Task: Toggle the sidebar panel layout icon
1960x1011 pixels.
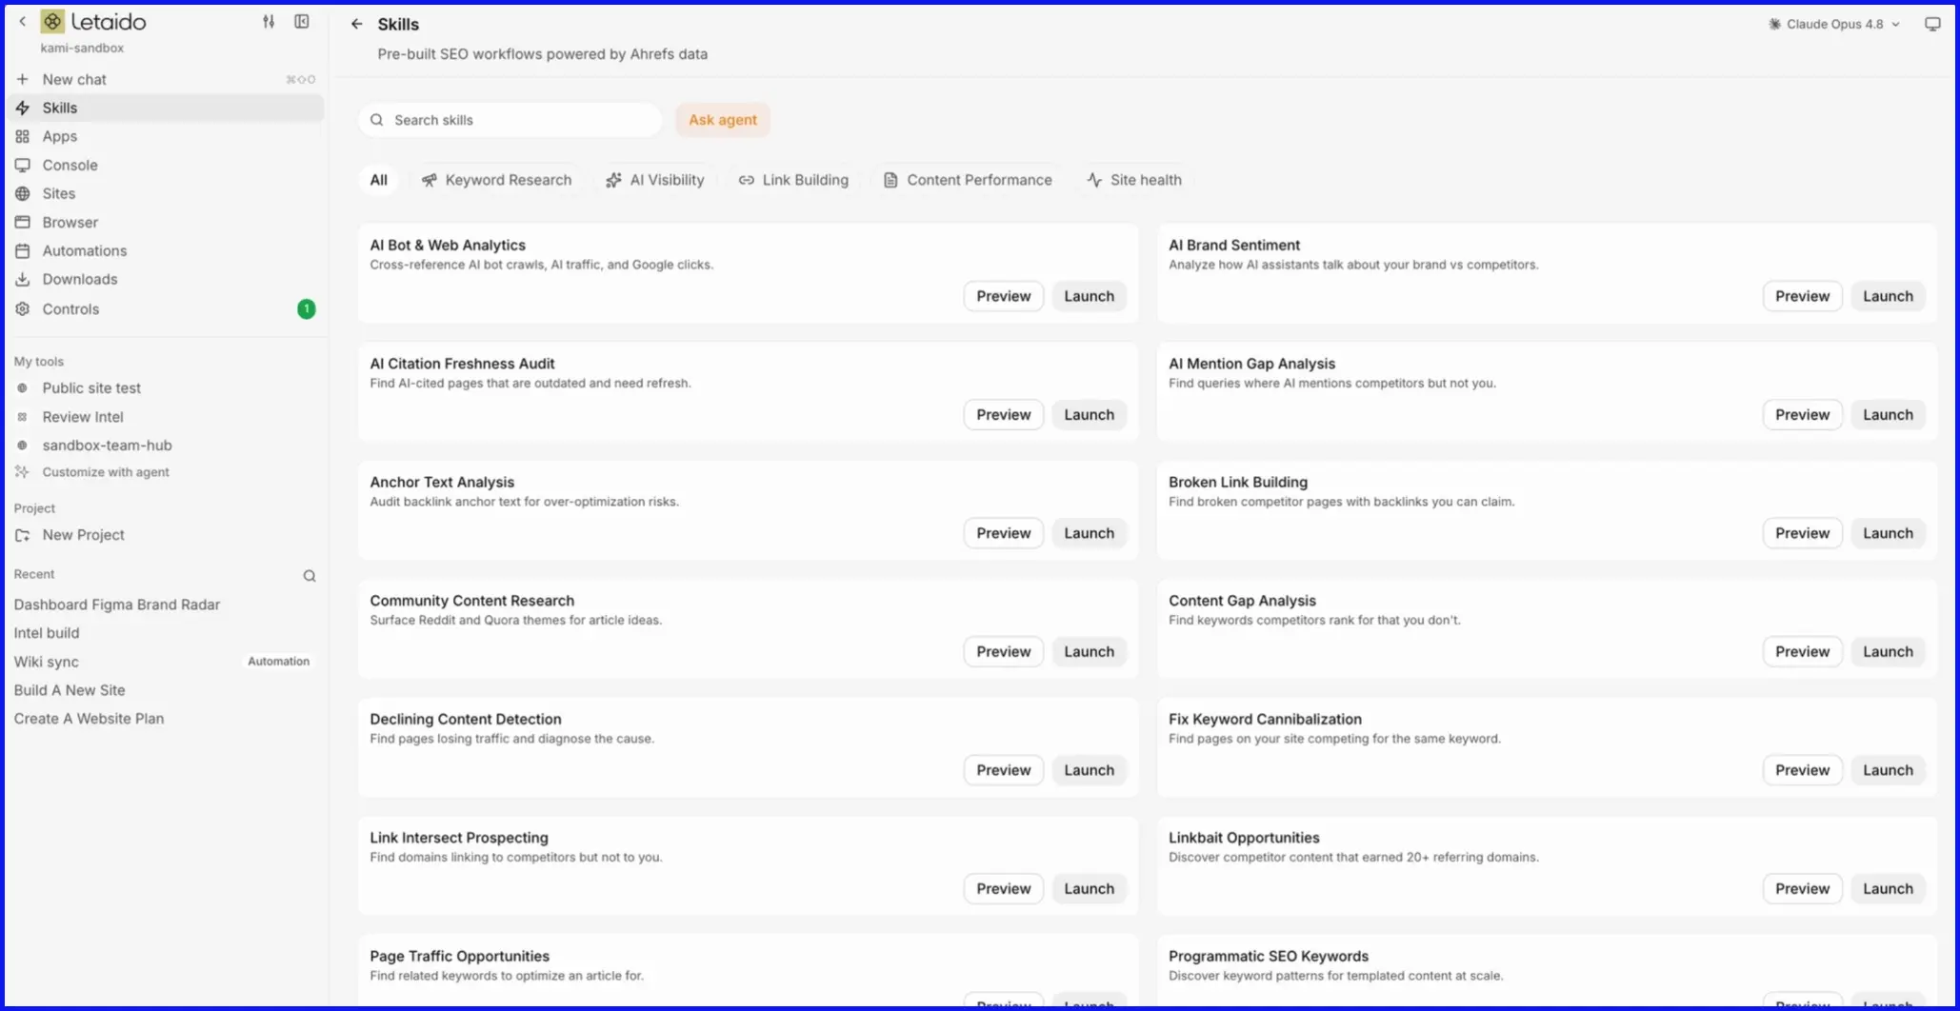Action: pos(302,21)
